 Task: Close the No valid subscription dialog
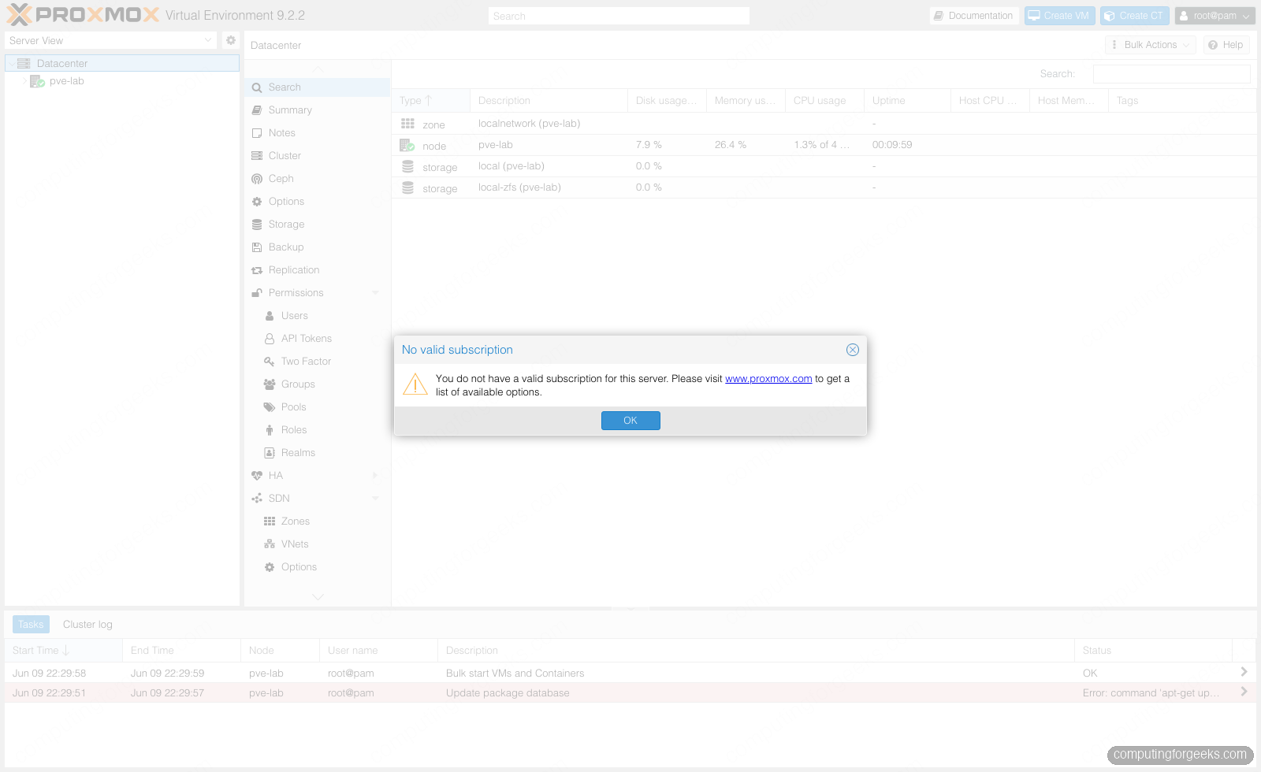point(853,350)
